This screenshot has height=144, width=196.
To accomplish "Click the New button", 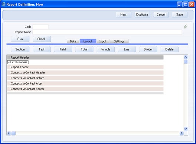I will tap(124, 14).
